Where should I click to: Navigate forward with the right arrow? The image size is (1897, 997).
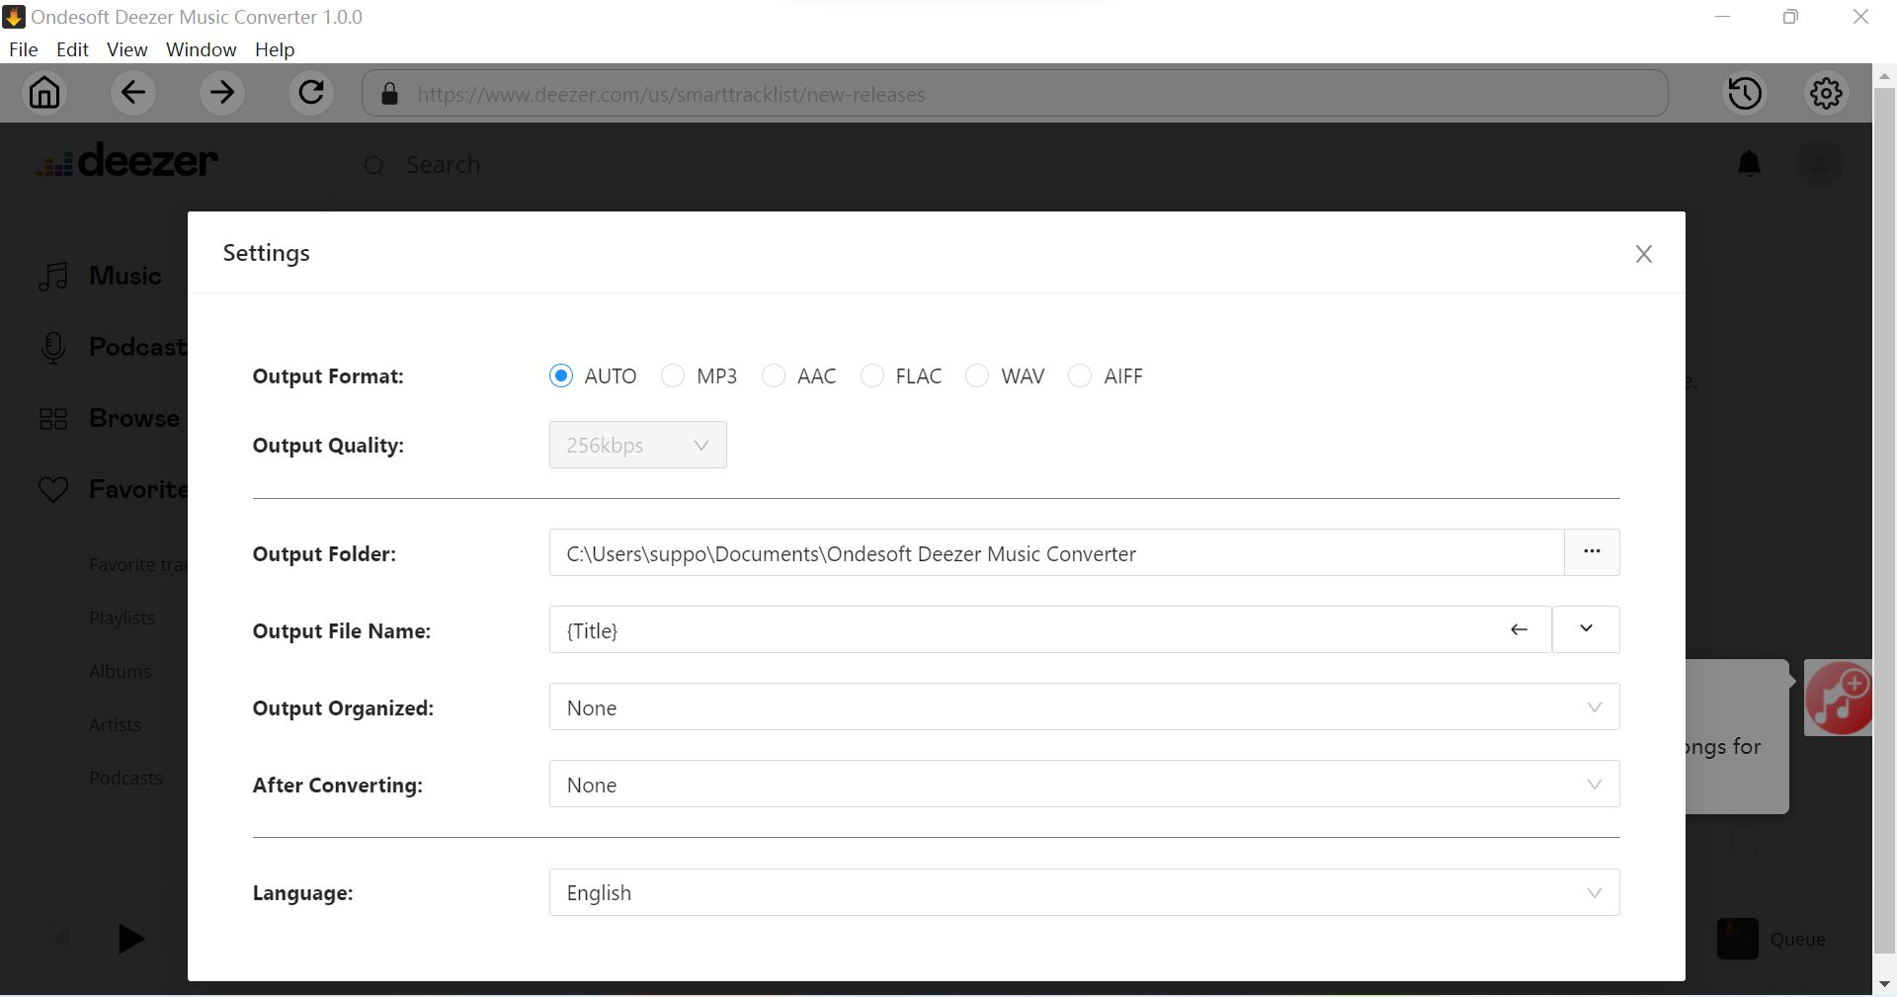click(x=222, y=93)
